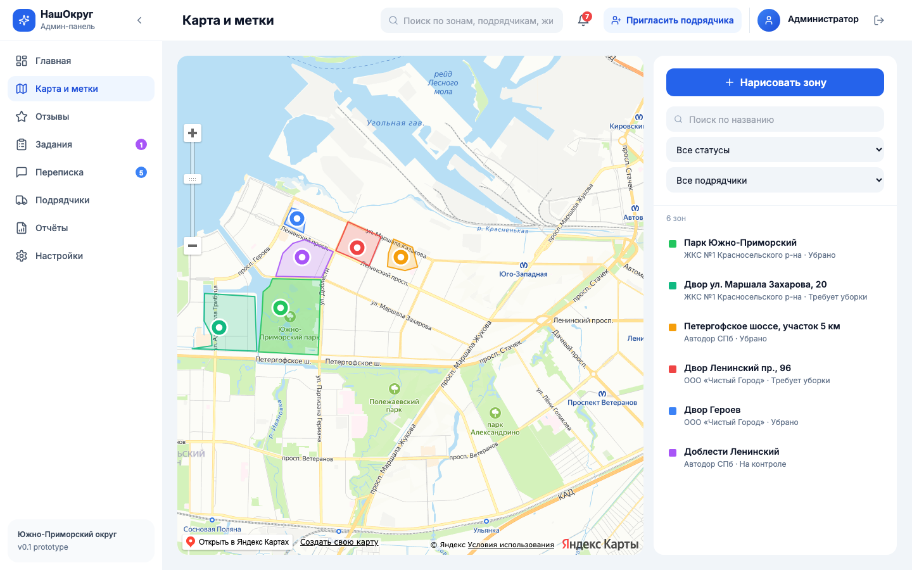Click Открыть в Яндекс Картах button
Image resolution: width=912 pixels, height=570 pixels.
pyautogui.click(x=237, y=542)
